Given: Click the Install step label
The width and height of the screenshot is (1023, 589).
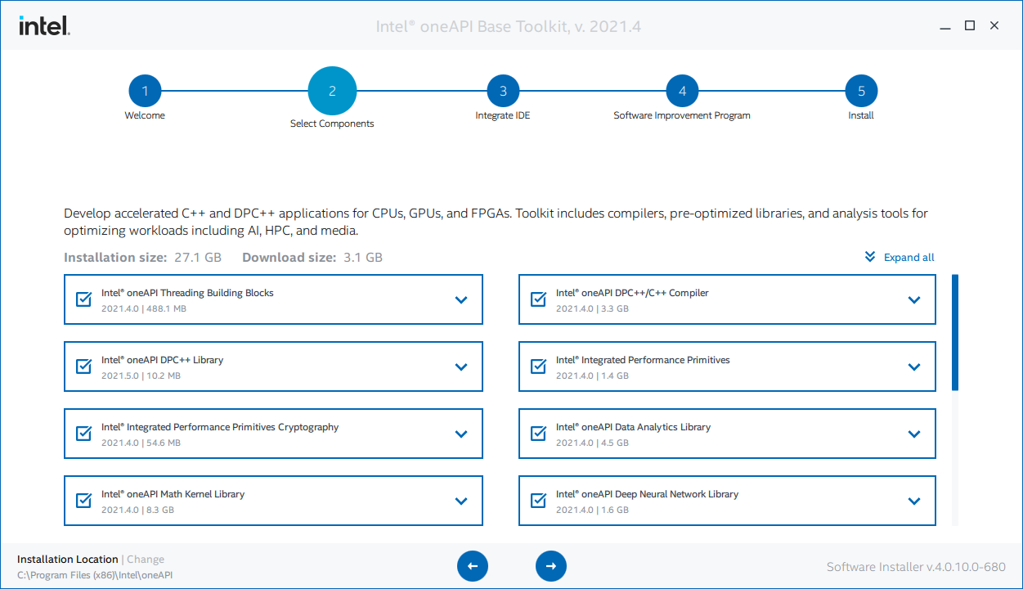Looking at the screenshot, I should pyautogui.click(x=861, y=115).
